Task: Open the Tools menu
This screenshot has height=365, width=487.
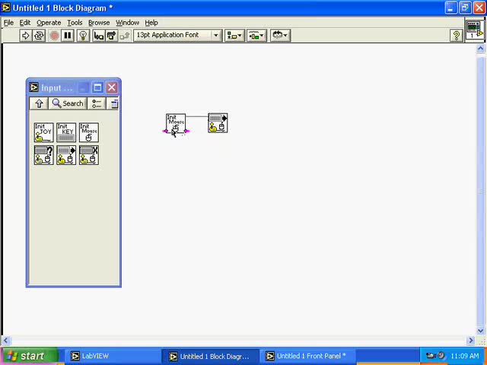Action: click(75, 23)
